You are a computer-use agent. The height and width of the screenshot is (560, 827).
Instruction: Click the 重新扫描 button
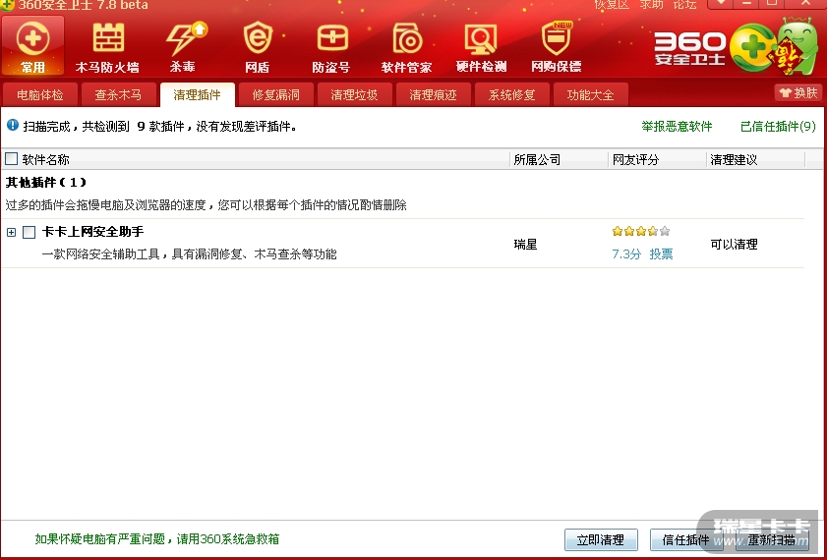tap(772, 540)
